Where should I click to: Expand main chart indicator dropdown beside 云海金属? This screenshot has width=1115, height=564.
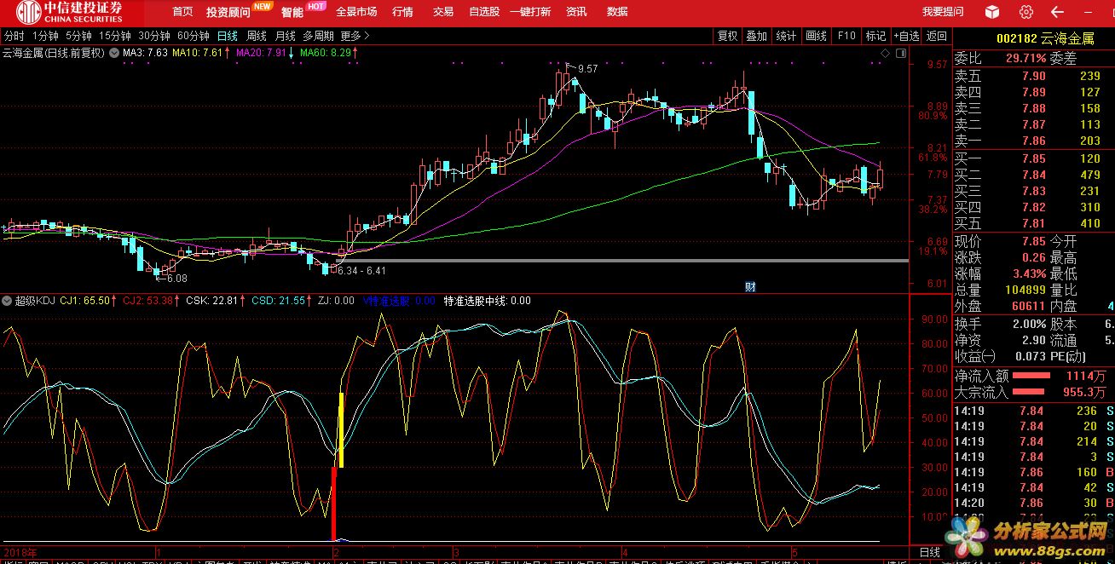click(x=114, y=53)
